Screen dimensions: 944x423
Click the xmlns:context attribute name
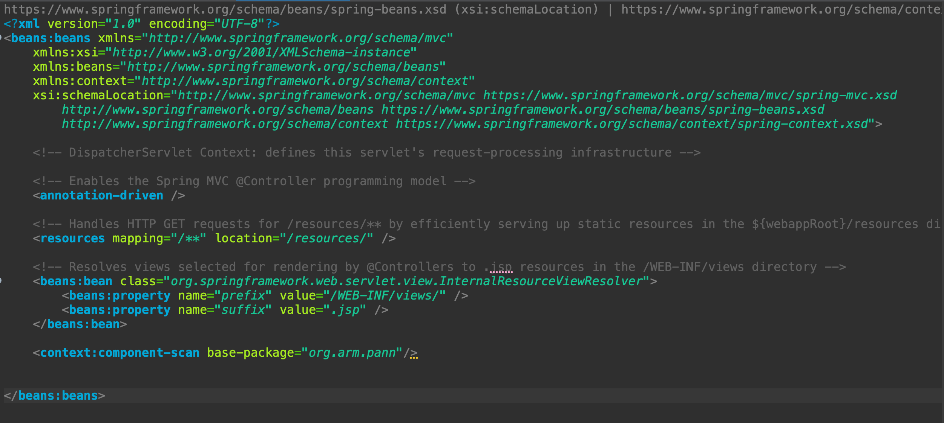pos(80,81)
